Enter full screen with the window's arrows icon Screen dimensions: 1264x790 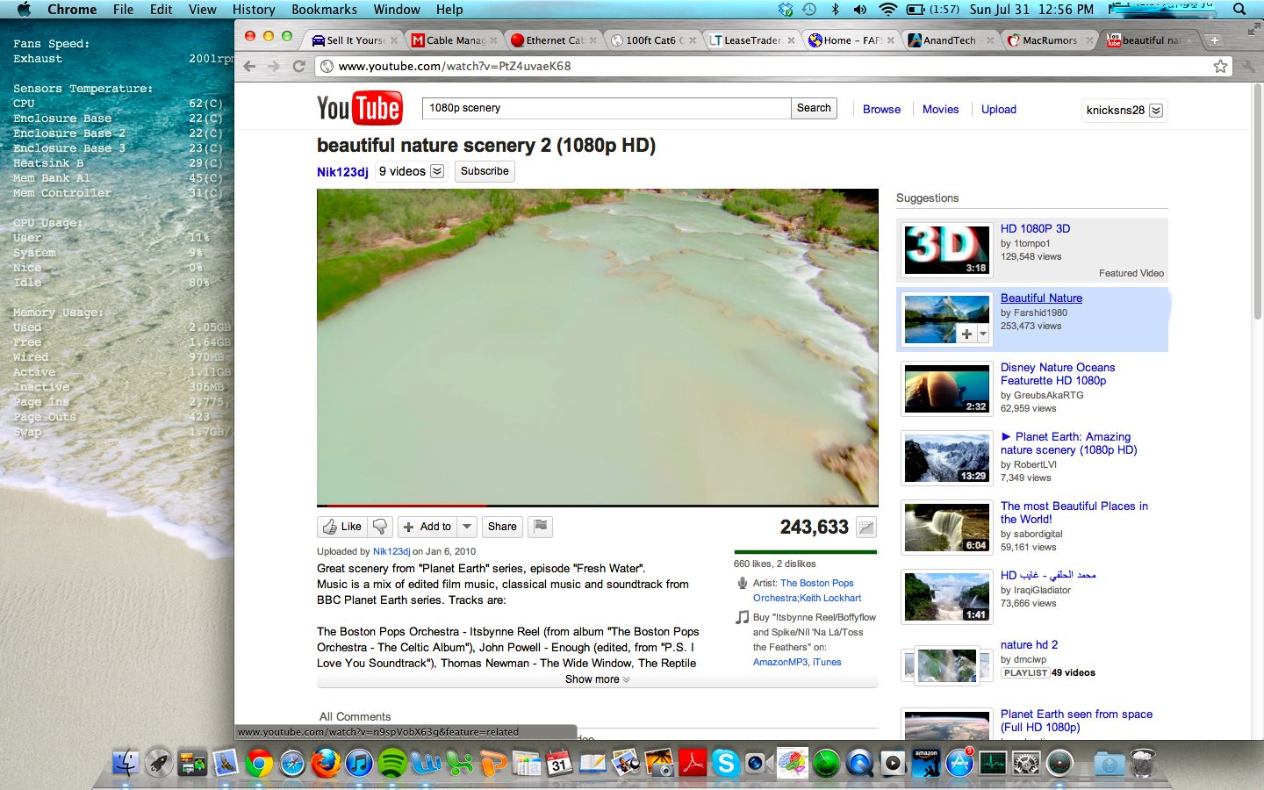click(1253, 29)
